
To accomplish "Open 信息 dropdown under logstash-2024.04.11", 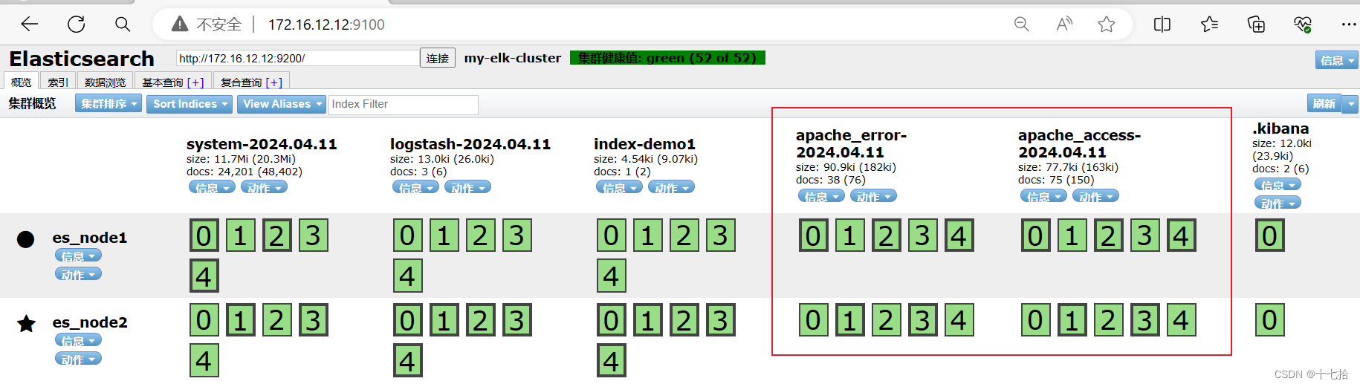I will [415, 187].
